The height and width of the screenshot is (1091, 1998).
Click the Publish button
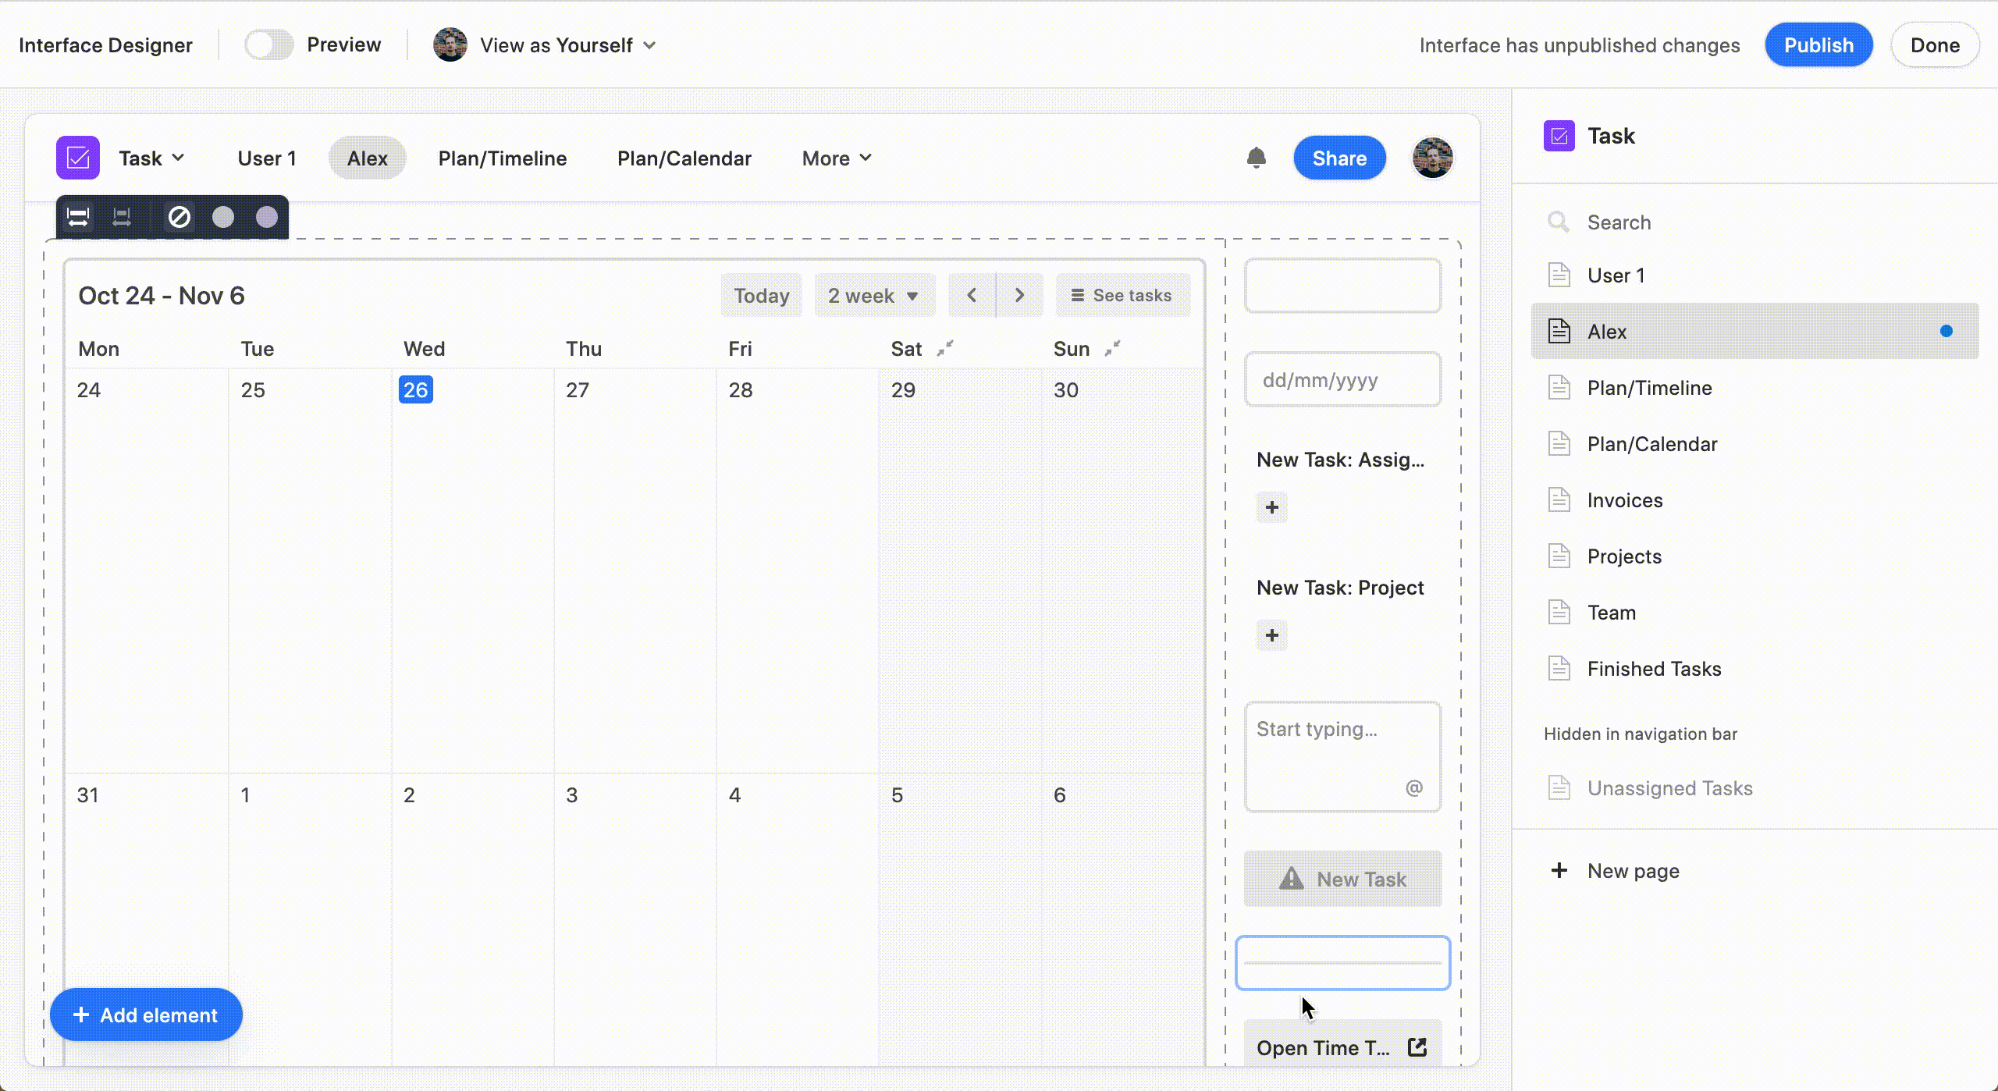[x=1818, y=45]
